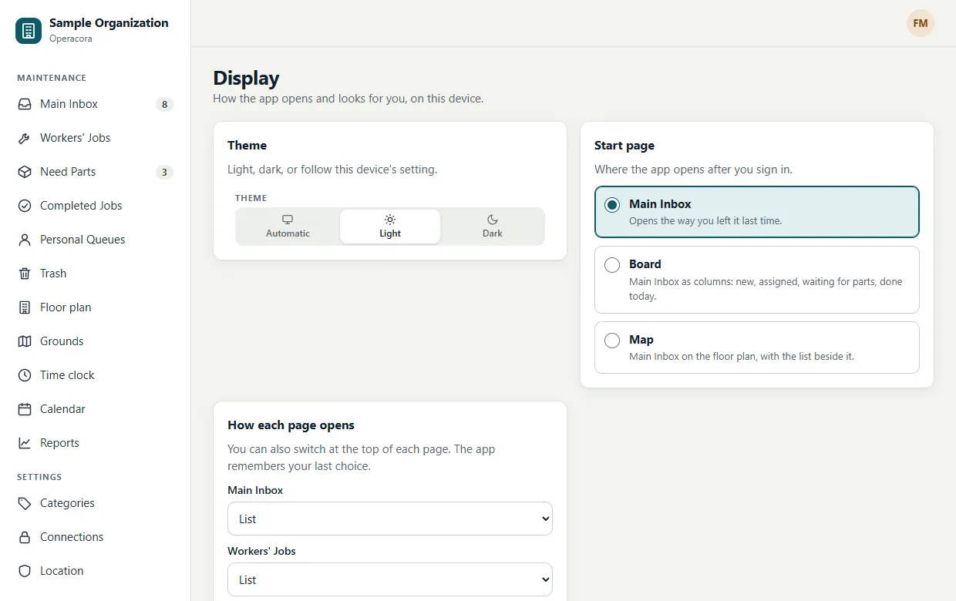Screen dimensions: 956x601
Task: Click the Theme card heading
Action: [247, 146]
